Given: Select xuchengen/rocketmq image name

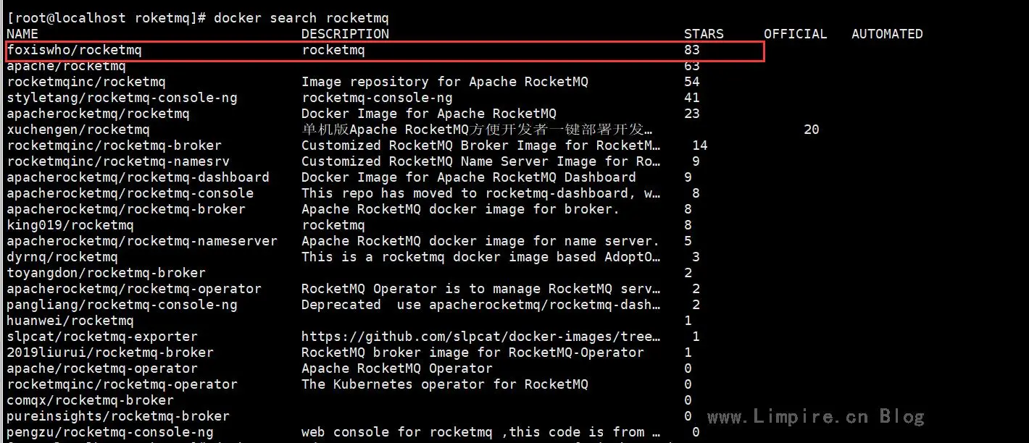Looking at the screenshot, I should (78, 130).
